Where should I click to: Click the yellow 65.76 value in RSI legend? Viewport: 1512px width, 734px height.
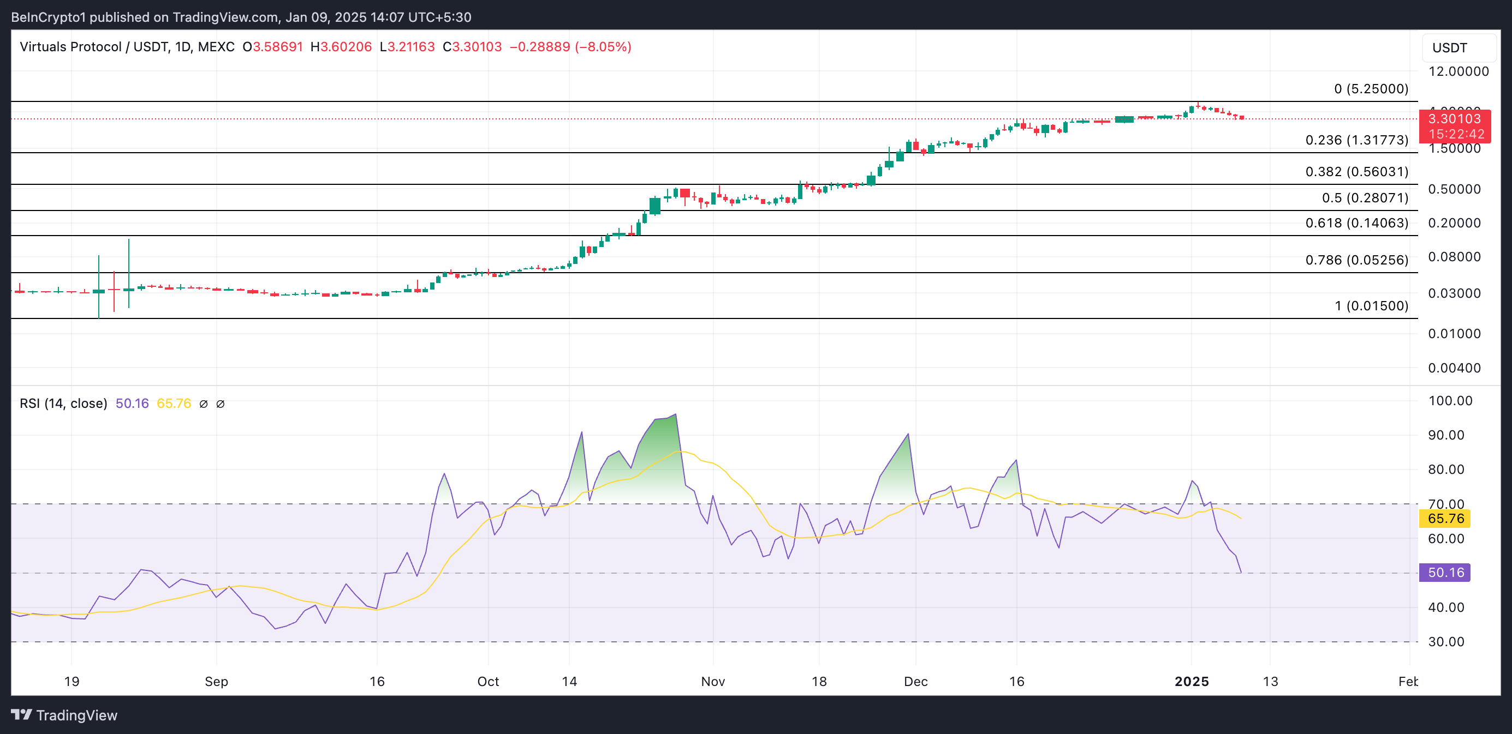point(174,404)
